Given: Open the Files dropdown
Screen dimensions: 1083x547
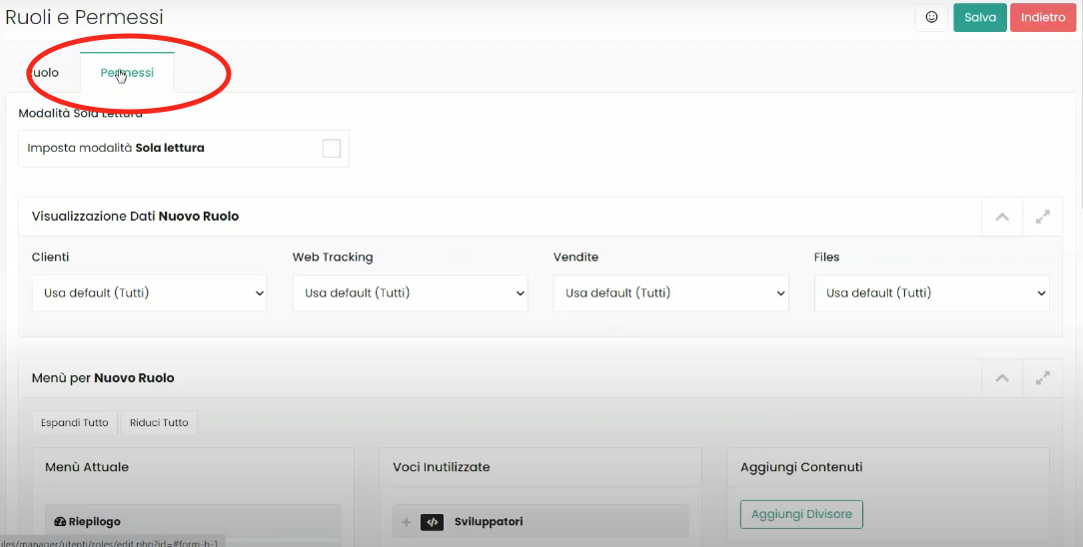Looking at the screenshot, I should (x=932, y=293).
